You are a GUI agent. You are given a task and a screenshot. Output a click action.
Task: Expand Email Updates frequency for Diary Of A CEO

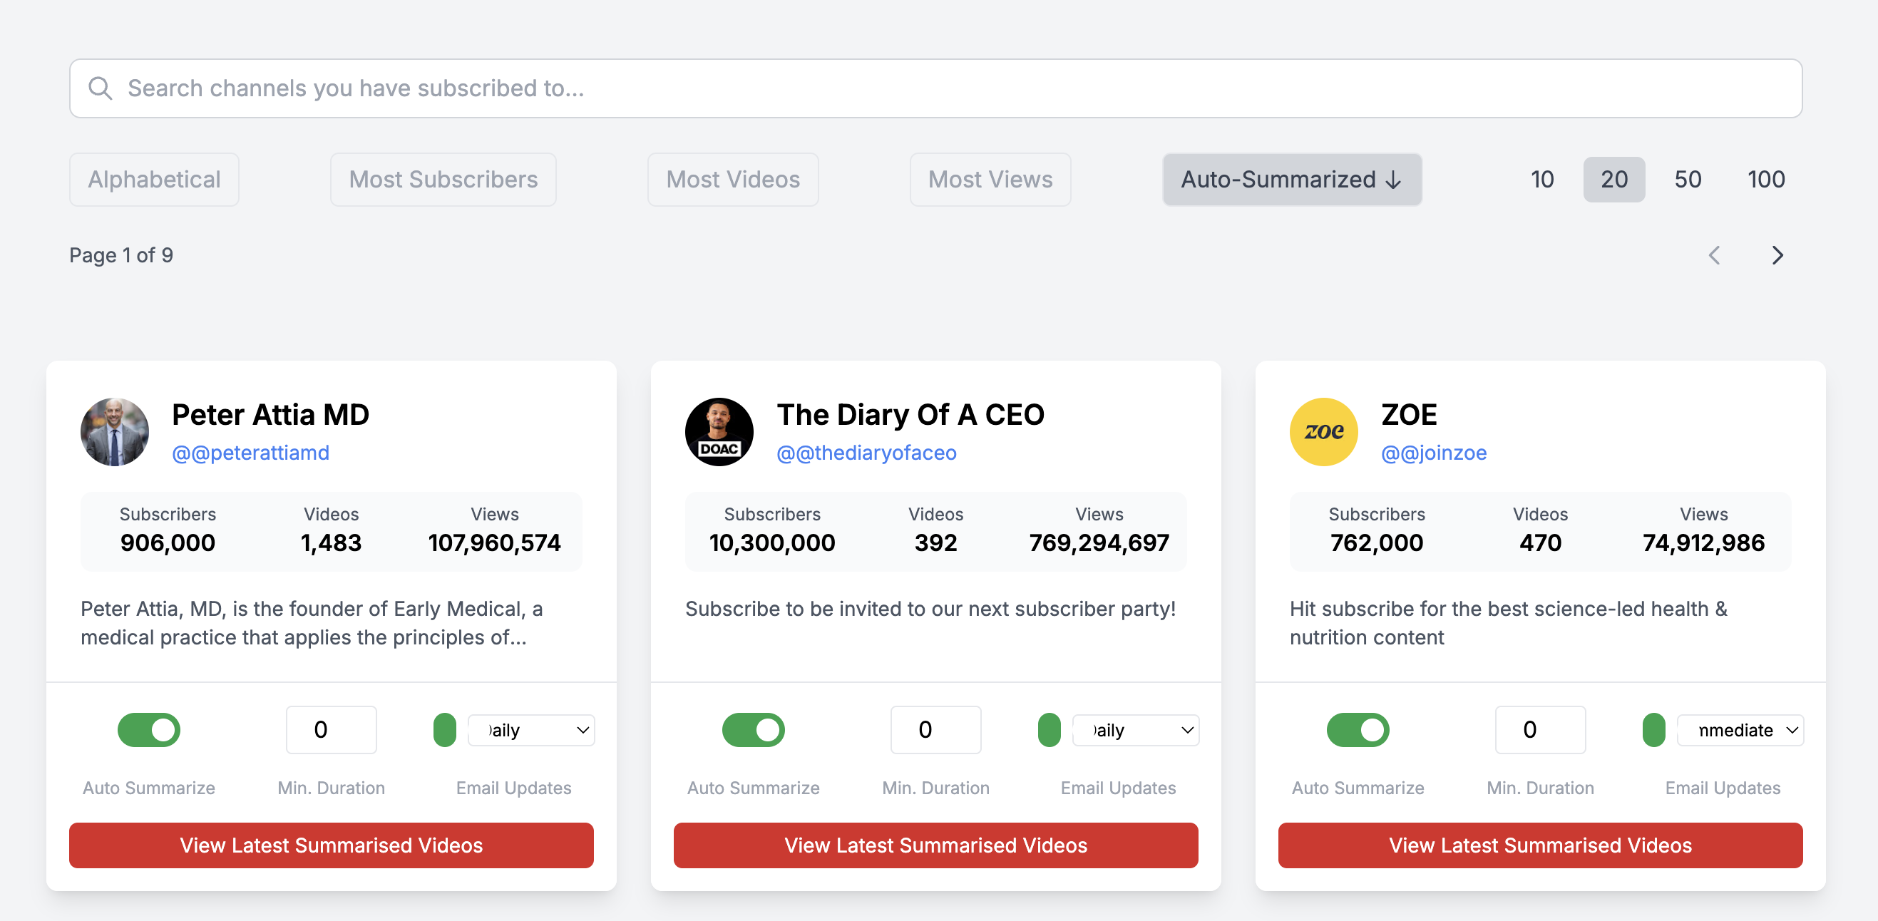(1136, 730)
